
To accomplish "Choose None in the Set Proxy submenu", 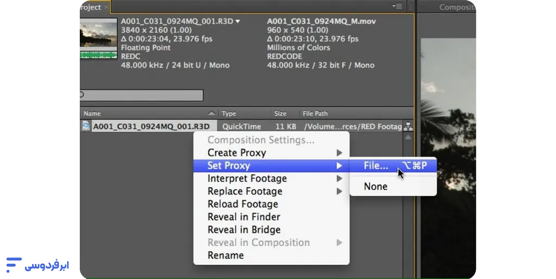I will point(393,186).
